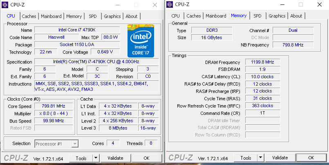Viewport: 329px width, 165px height.
Task: Click the Technology value 22 nm
Action: (x=46, y=52)
